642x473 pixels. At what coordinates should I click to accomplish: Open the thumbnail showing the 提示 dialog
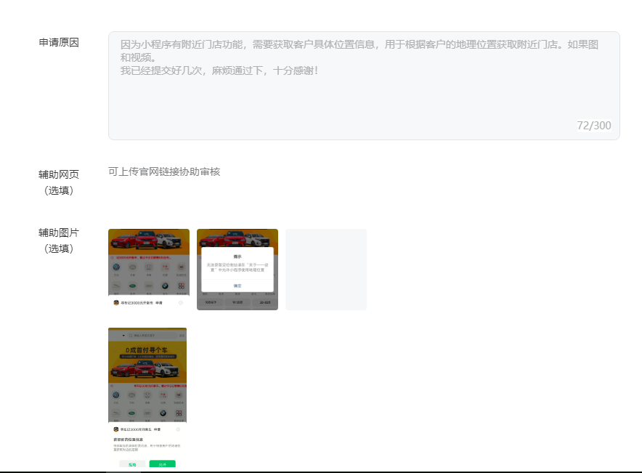[237, 270]
